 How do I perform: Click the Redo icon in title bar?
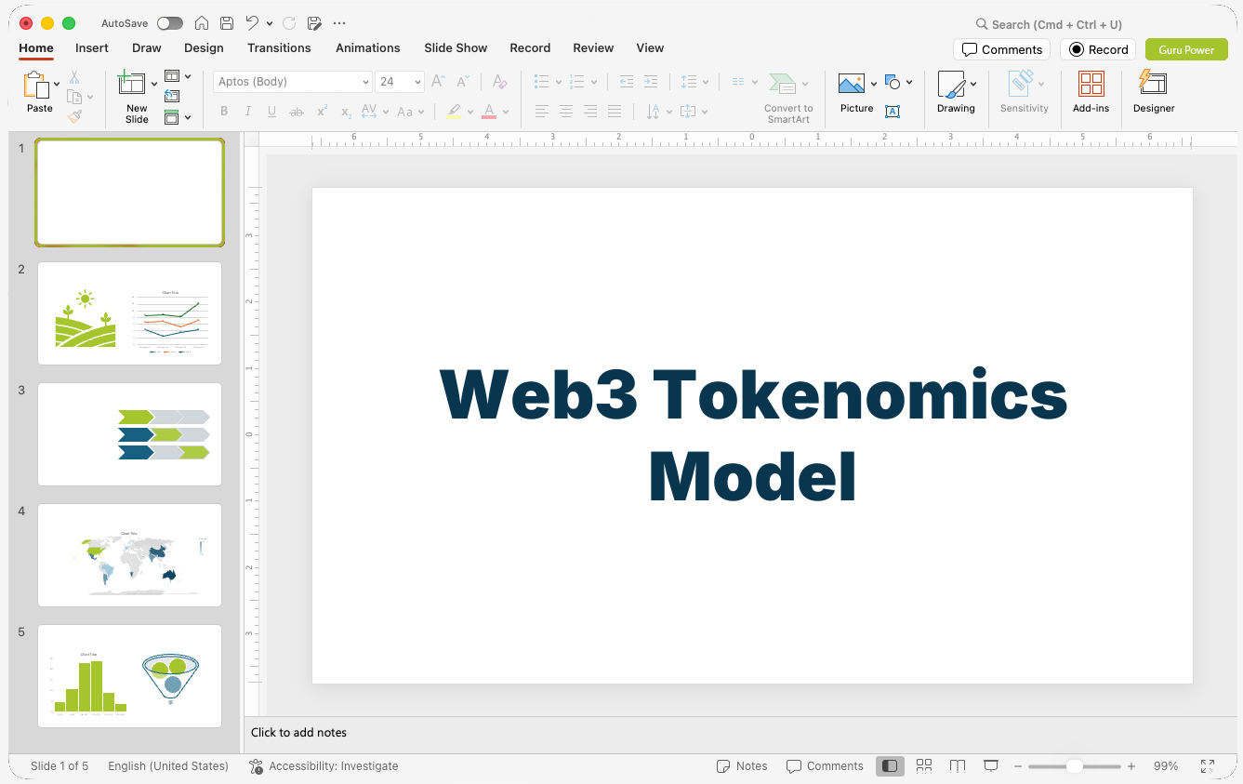click(x=288, y=23)
